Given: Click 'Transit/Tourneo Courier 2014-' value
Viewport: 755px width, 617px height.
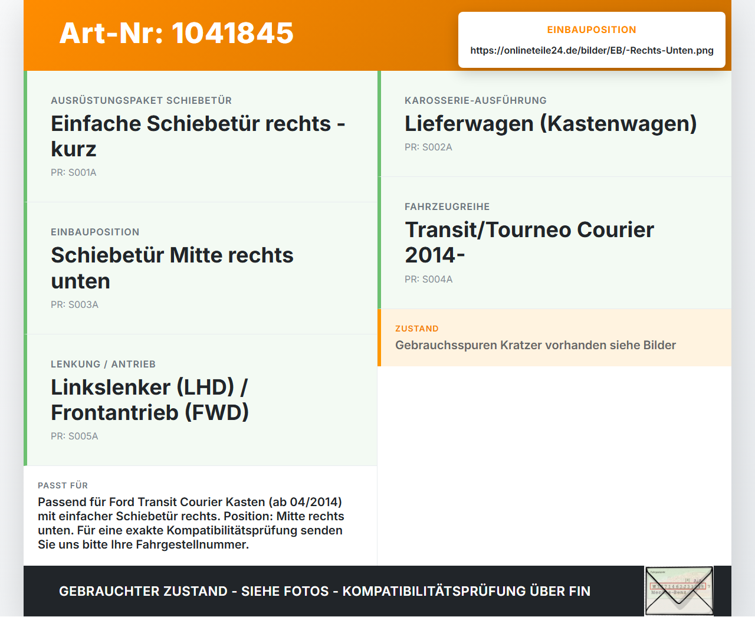Looking at the screenshot, I should pos(530,242).
